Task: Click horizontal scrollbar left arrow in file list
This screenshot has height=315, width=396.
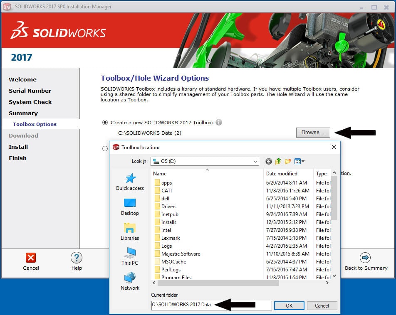Action: 154,283
